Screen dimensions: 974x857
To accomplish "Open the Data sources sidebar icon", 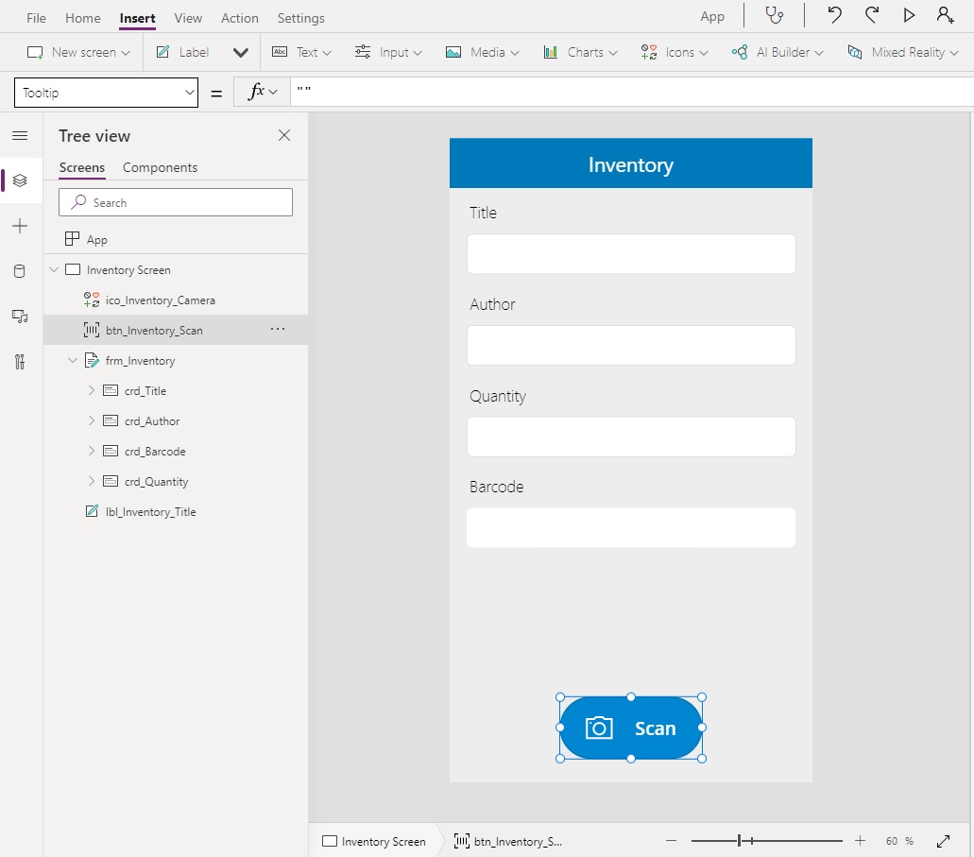I will (x=20, y=272).
